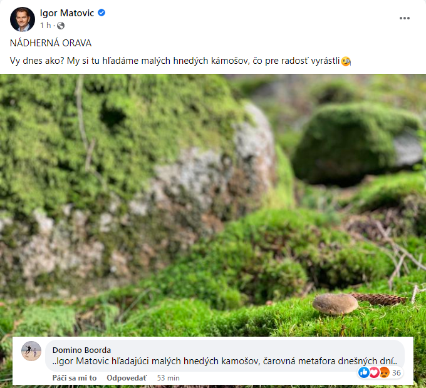
Task: Open Domino Boorda's avatar picture
Action: coord(31,351)
